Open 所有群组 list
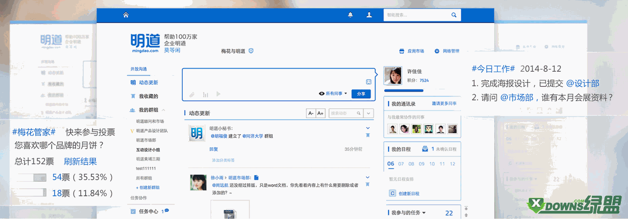This screenshot has height=219, width=628. click(x=144, y=178)
